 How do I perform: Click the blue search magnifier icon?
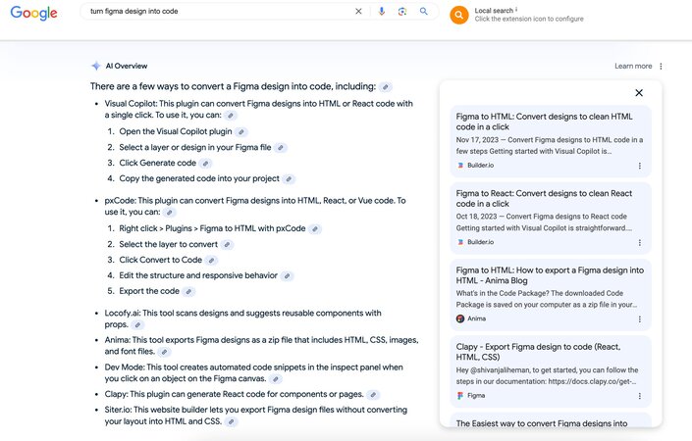coord(424,12)
